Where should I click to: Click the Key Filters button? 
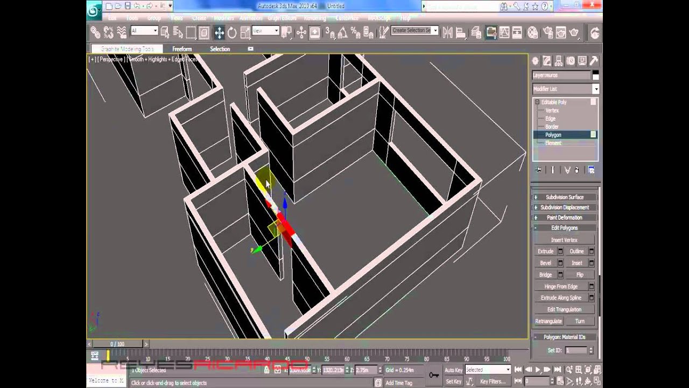pos(492,382)
